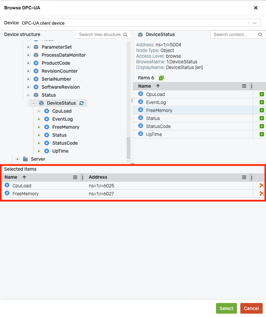
Task: Click the Cancel button
Action: (x=251, y=308)
